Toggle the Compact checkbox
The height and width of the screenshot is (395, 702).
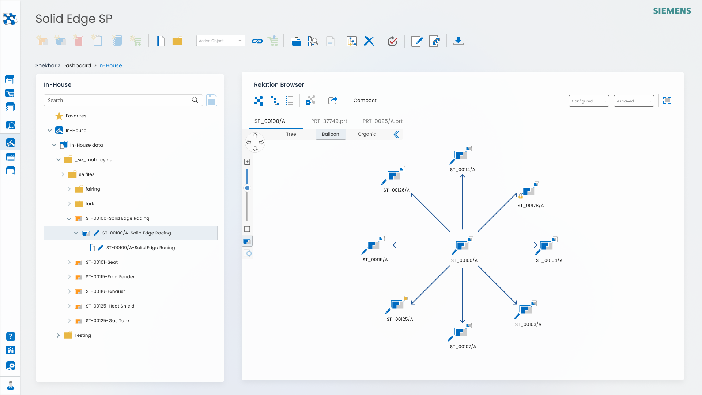[x=350, y=100]
